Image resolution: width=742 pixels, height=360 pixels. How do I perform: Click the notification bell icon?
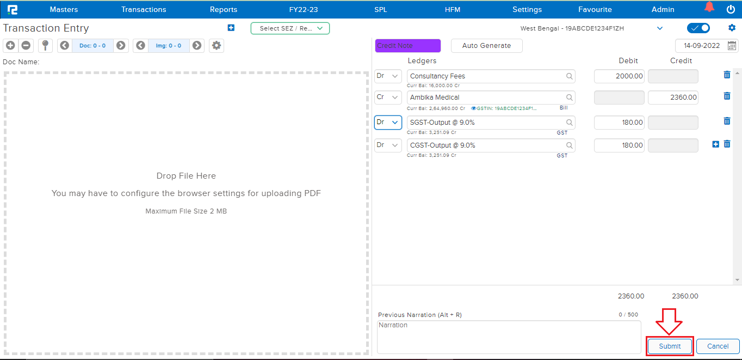coord(709,8)
